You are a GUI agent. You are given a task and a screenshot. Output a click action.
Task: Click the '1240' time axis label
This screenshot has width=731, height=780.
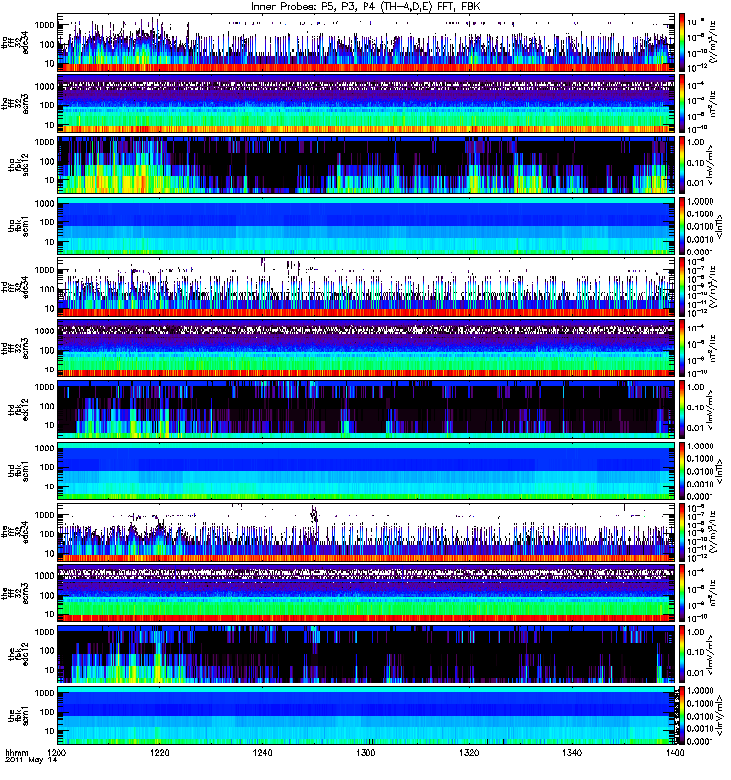point(262,753)
